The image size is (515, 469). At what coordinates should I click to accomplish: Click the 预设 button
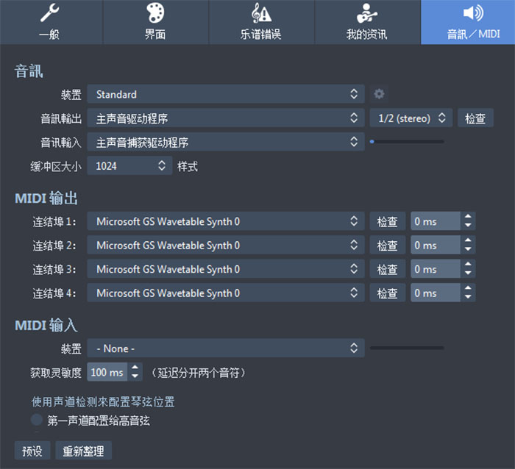[x=32, y=451]
